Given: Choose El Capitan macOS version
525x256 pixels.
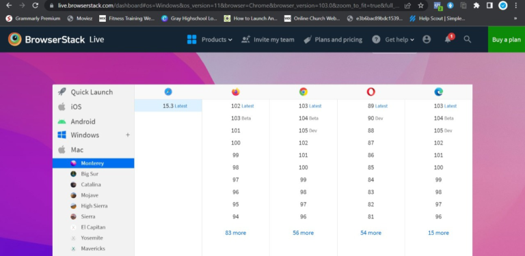Looking at the screenshot, I should pos(94,227).
